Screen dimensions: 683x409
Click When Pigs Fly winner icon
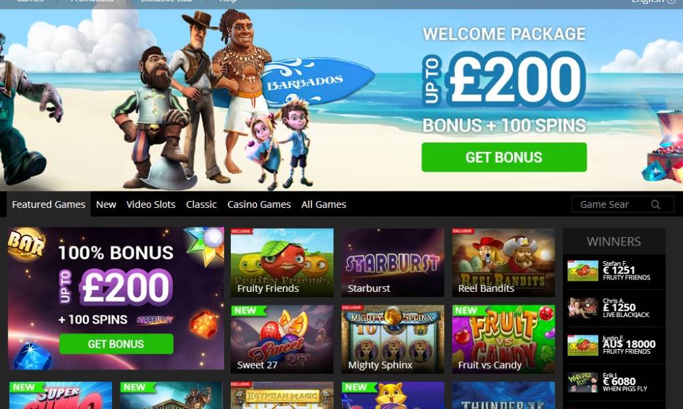coord(583,382)
